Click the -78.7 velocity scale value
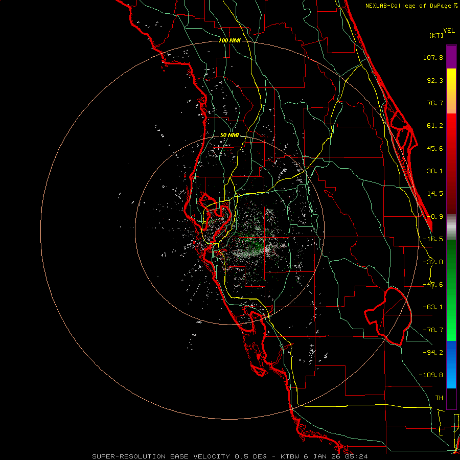Image resolution: width=460 pixels, height=460 pixels. 433,330
